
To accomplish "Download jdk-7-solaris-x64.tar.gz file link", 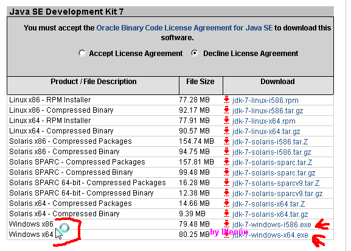I will pos(270,214).
